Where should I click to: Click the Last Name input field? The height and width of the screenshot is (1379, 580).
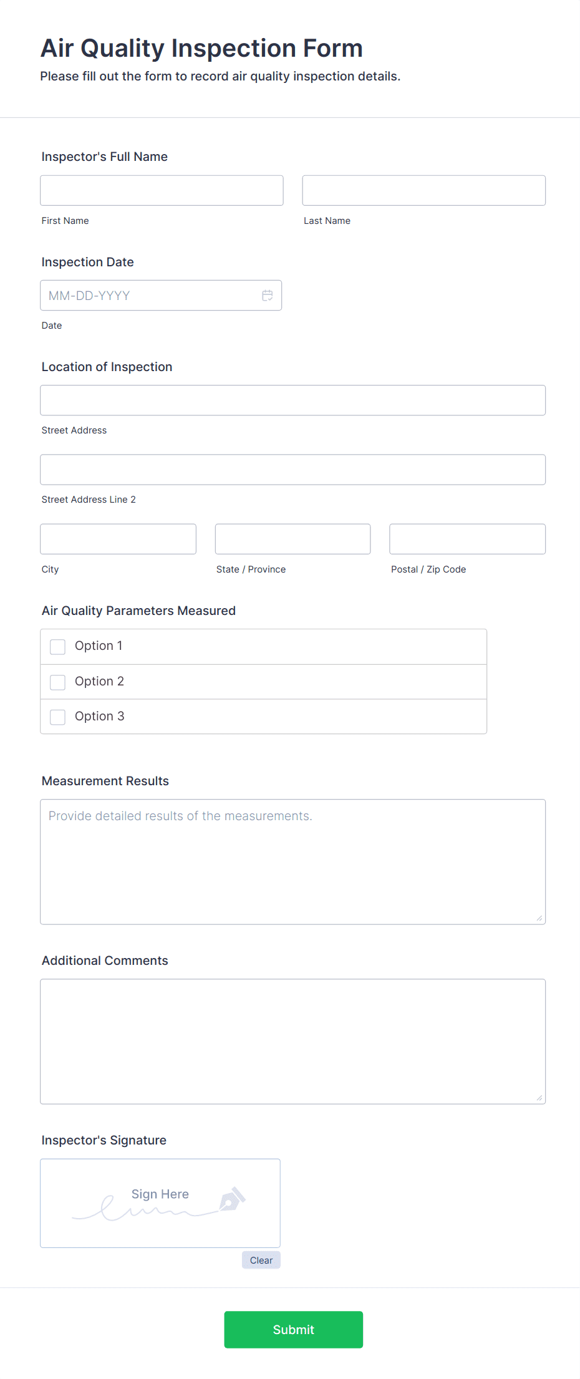pyautogui.click(x=423, y=190)
